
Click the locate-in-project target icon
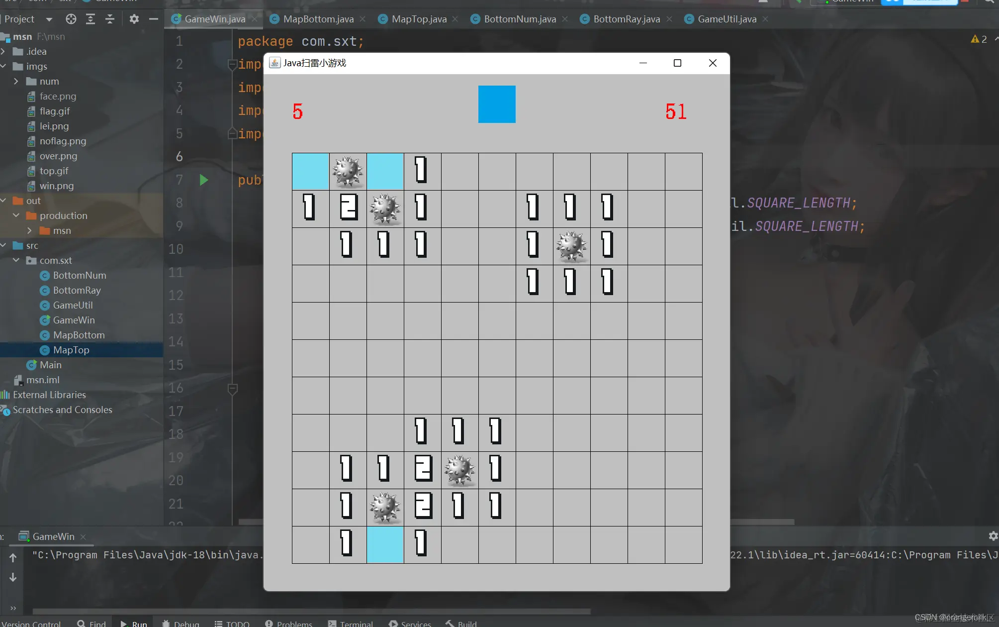point(71,19)
